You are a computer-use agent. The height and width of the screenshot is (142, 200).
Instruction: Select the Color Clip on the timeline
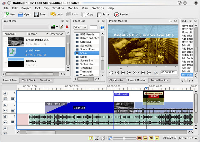[x=79, y=108]
